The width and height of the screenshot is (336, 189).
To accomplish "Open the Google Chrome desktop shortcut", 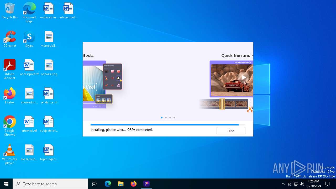I will [10, 126].
